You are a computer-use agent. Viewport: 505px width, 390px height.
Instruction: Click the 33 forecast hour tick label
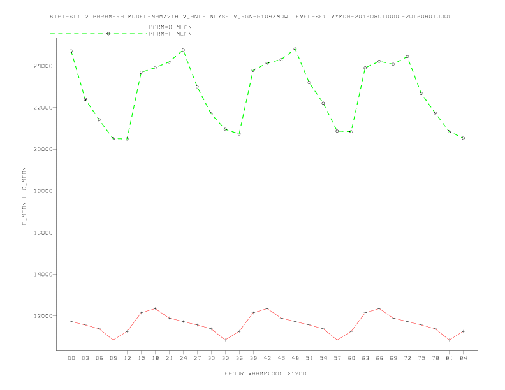(x=225, y=358)
